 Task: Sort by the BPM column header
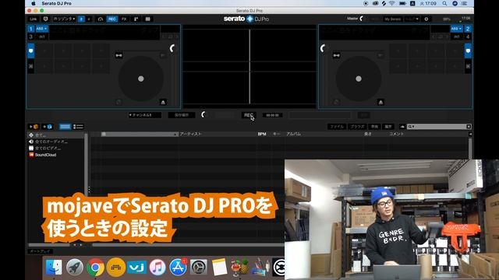pos(262,134)
